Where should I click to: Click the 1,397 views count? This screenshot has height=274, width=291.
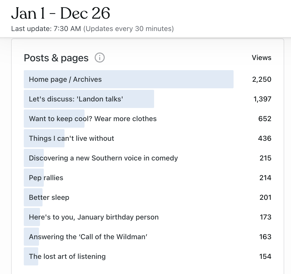[262, 99]
